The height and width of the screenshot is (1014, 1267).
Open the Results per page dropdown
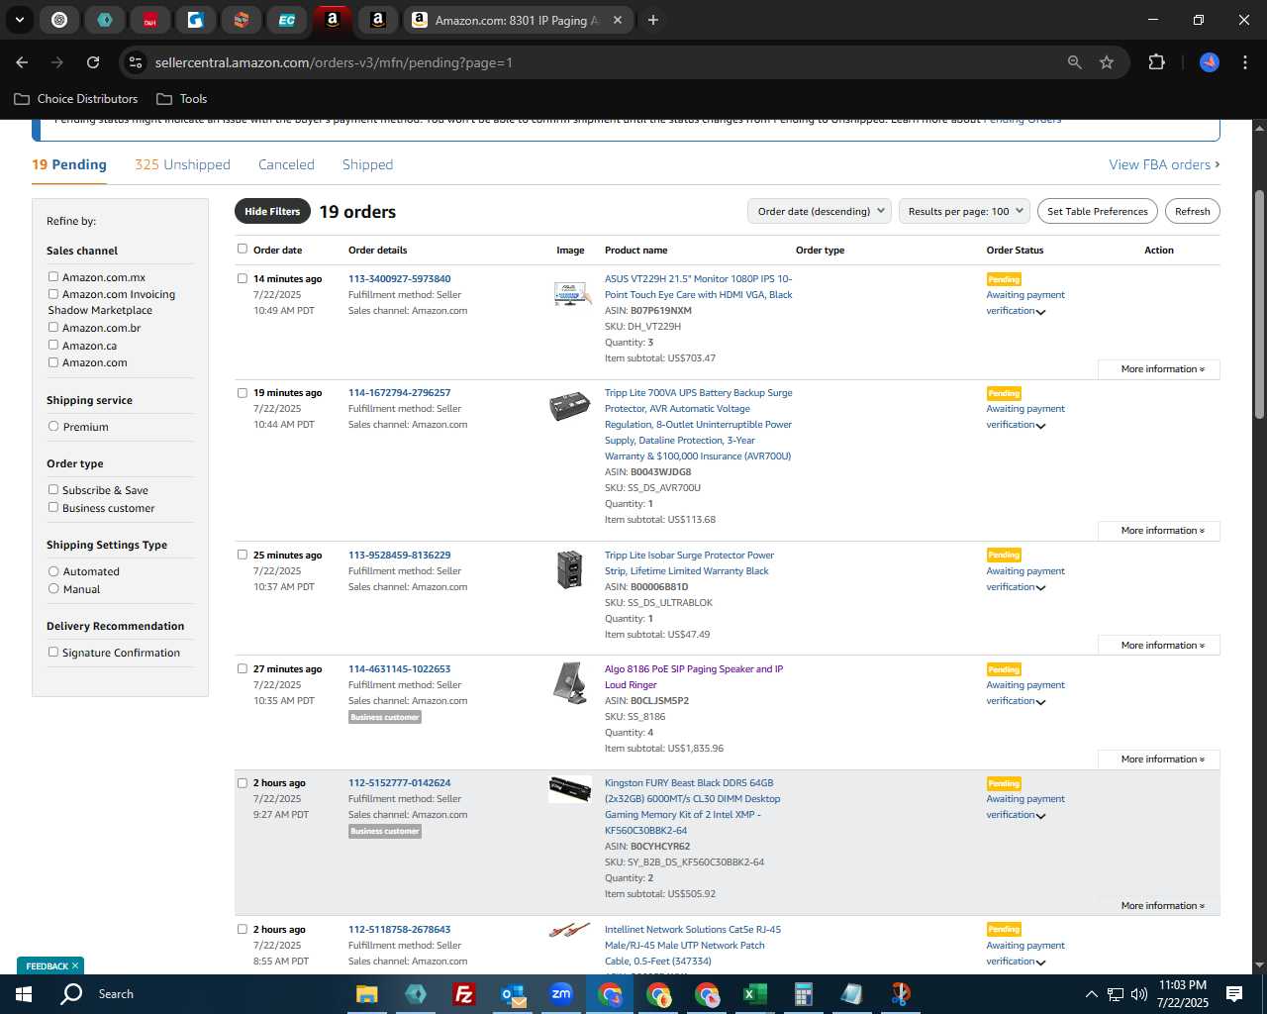pyautogui.click(x=964, y=211)
